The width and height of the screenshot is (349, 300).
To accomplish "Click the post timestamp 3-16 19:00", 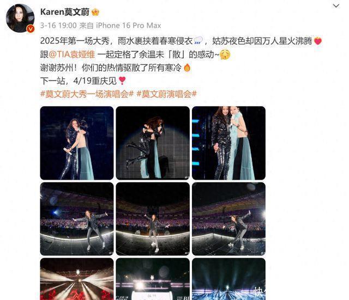I will point(58,26).
